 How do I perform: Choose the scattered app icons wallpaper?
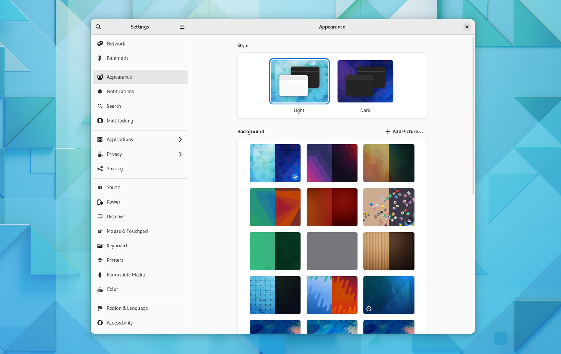tap(389, 207)
